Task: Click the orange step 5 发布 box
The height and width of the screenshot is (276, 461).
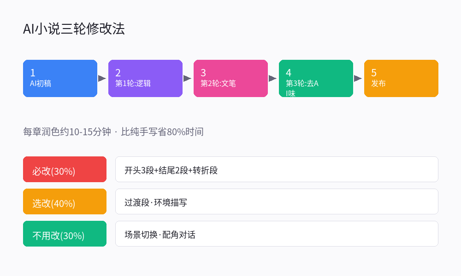Action: point(401,78)
